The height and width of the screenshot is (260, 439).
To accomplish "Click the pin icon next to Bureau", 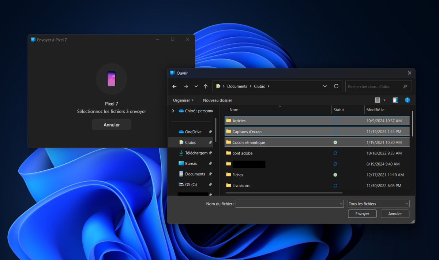I will tap(210, 164).
